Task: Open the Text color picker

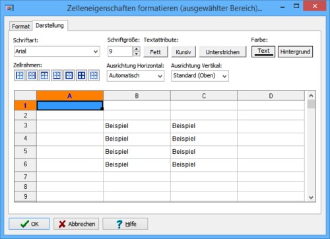Action: 263,51
